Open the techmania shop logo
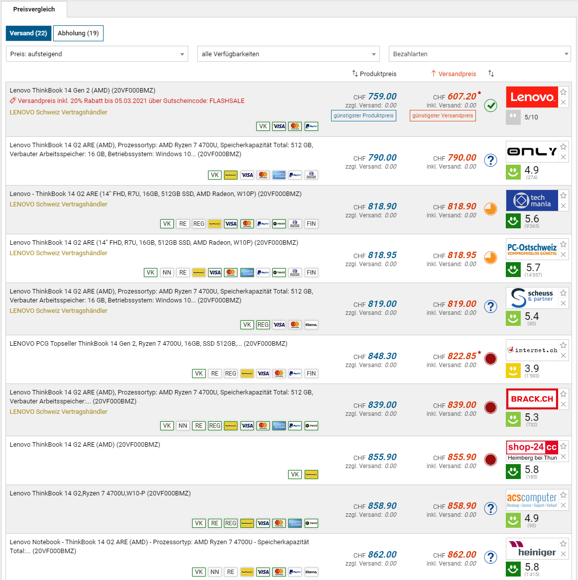The image size is (578, 580). [532, 200]
